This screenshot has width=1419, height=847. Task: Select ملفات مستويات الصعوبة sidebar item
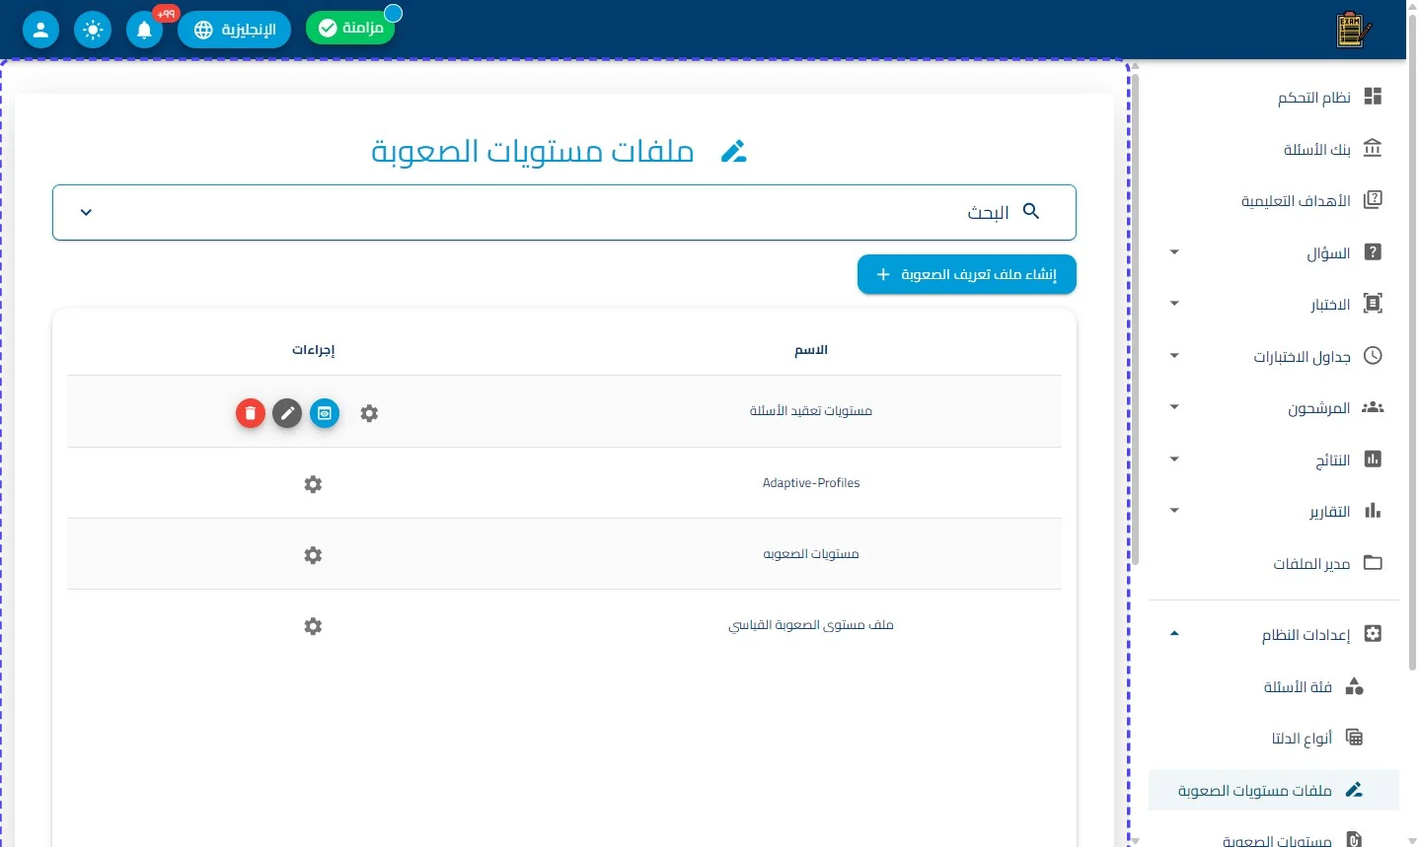click(1274, 790)
